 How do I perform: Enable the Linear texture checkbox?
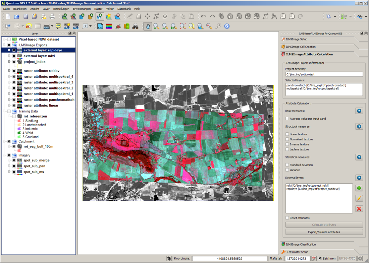click(287, 134)
